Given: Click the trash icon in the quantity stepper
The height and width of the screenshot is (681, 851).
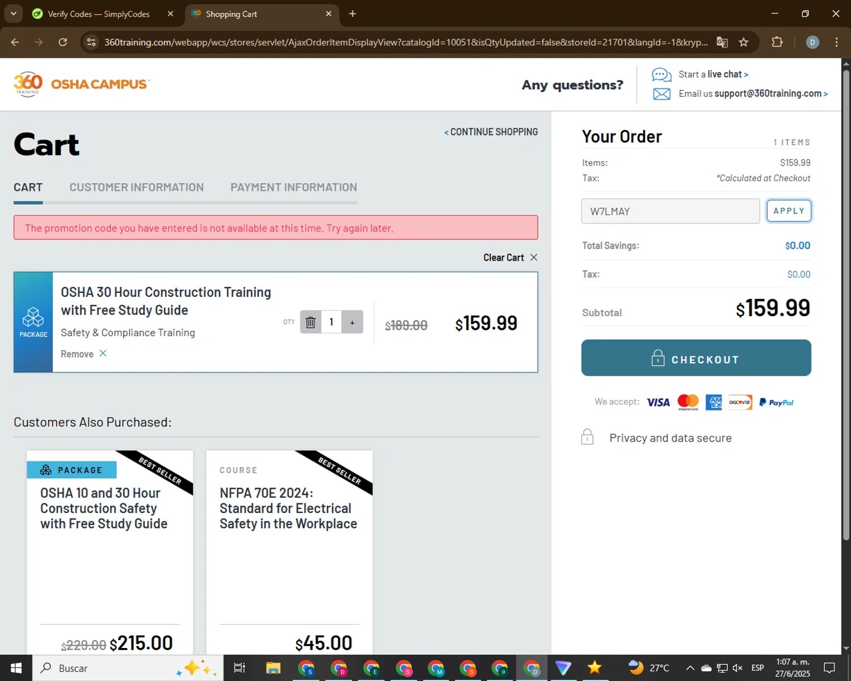Looking at the screenshot, I should 310,322.
